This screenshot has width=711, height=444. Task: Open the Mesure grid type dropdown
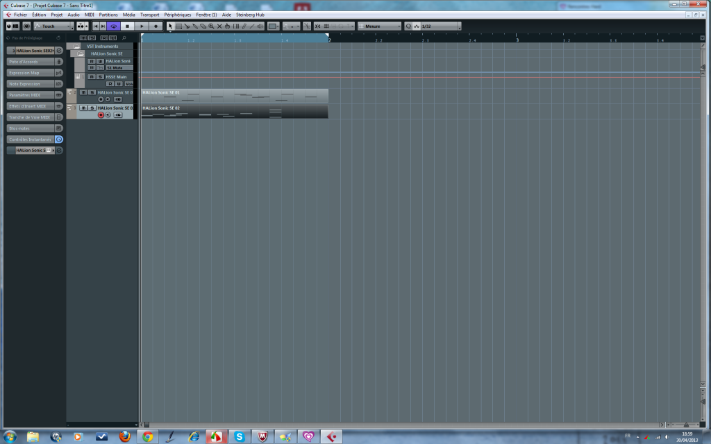[x=380, y=26]
